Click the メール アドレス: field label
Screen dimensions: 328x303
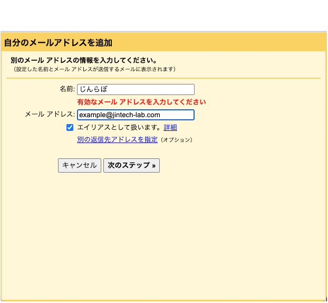(50, 115)
